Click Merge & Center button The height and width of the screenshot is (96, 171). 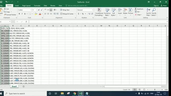[x=67, y=14]
